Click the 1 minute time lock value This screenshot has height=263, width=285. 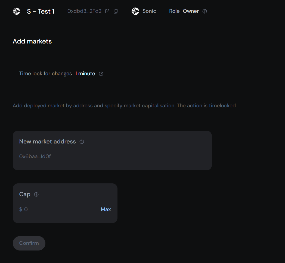click(85, 73)
